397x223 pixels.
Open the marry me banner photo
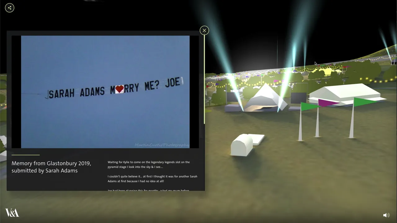coord(105,92)
